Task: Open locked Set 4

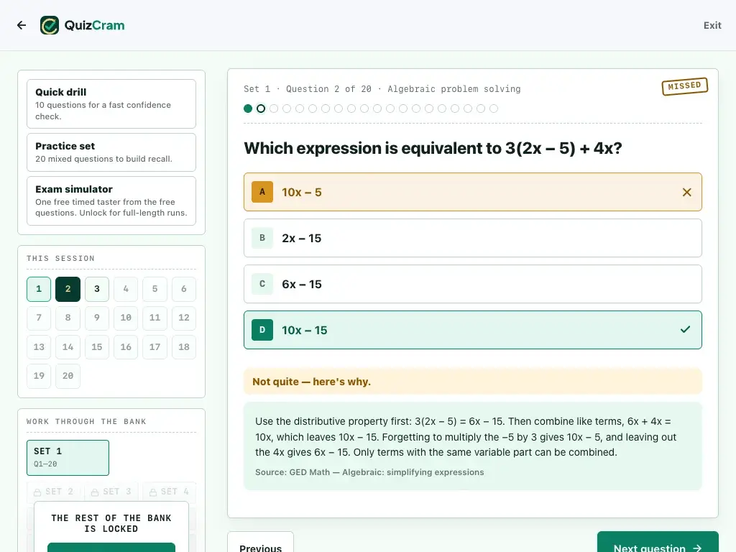Action: coord(171,492)
